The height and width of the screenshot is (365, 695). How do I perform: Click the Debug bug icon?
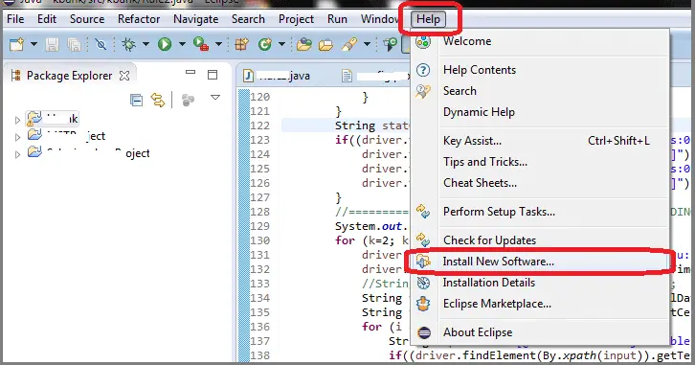pos(129,44)
